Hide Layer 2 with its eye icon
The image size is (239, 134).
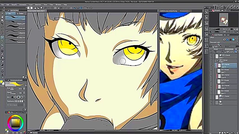[211, 56]
